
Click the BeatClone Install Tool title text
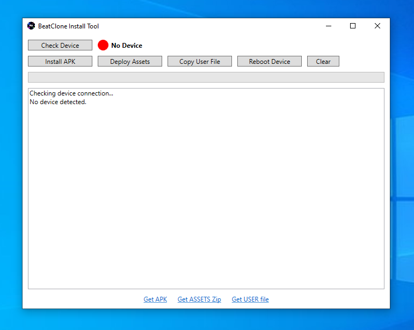[x=68, y=26]
